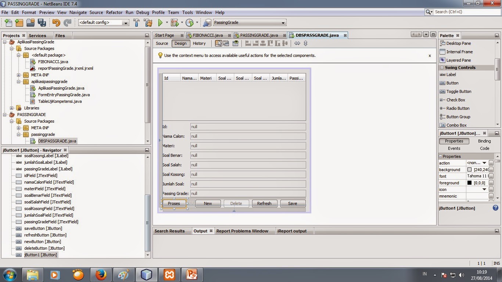Close the context menu hint bar
The width and height of the screenshot is (502, 282).
point(430,56)
